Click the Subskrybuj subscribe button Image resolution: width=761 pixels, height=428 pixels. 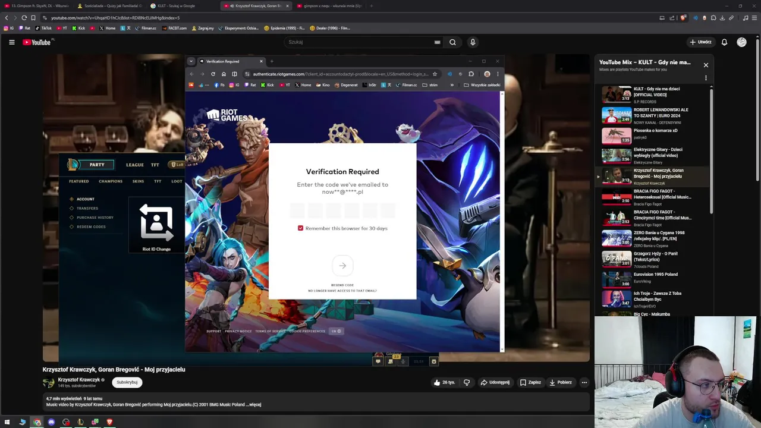coord(127,382)
